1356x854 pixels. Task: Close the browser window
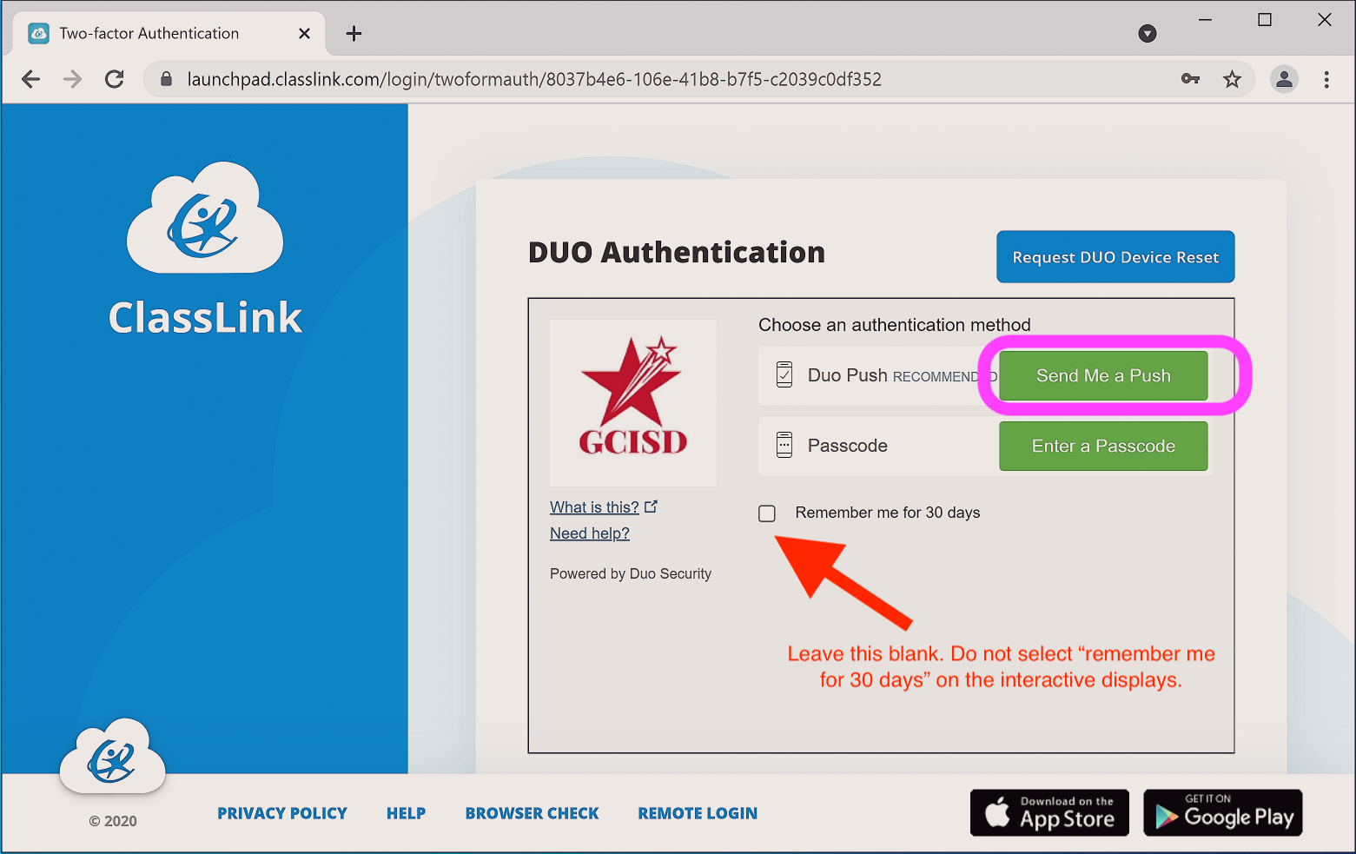click(1325, 19)
